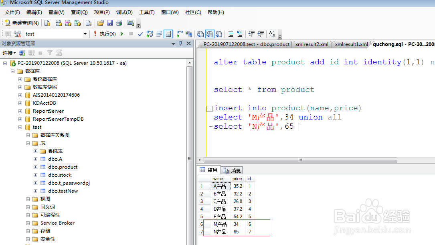Open the available databases dropdown showing test
The width and height of the screenshot is (435, 245).
[86, 34]
